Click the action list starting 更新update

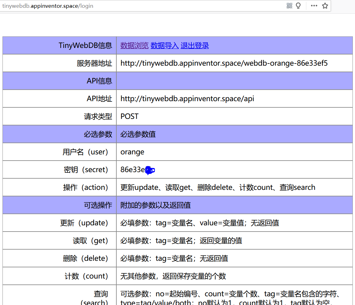tap(218, 188)
